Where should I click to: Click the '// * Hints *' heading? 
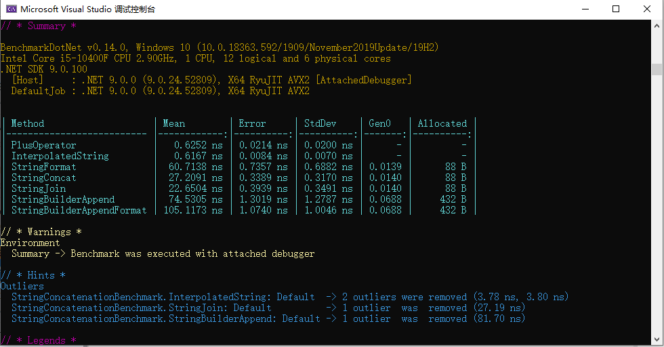coord(33,275)
